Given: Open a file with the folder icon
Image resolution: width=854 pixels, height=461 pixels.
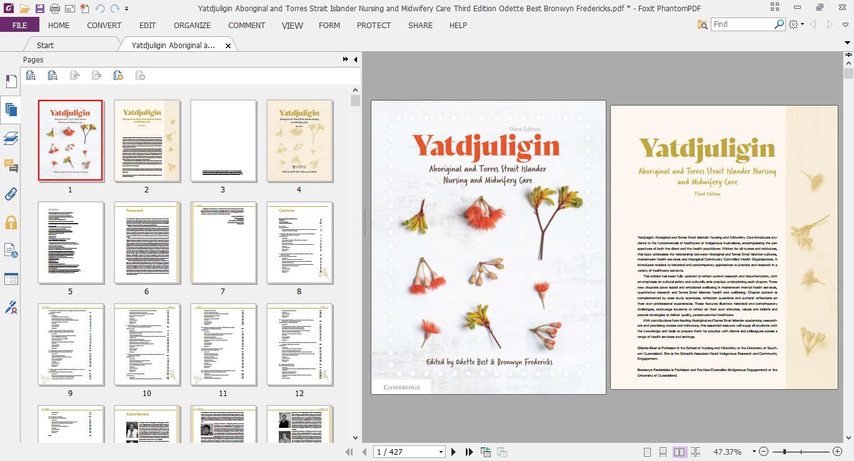Looking at the screenshot, I should pos(24,9).
